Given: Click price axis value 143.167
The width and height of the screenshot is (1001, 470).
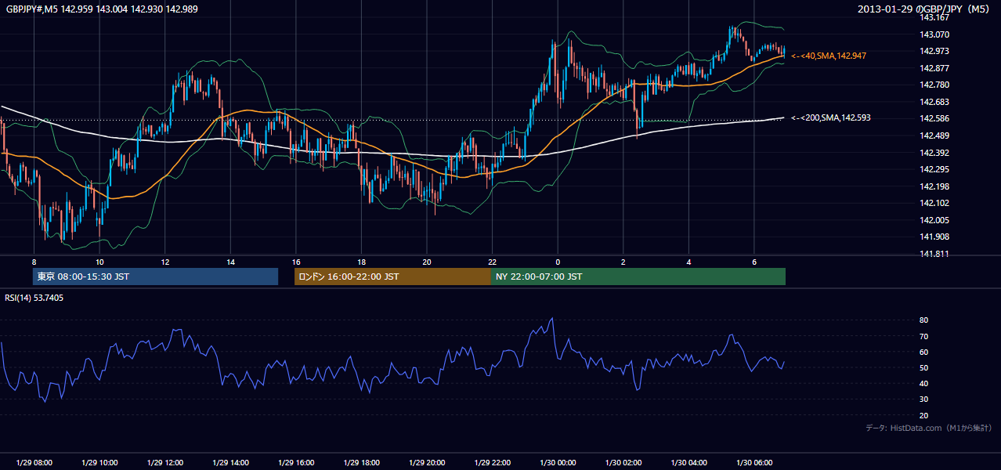Looking at the screenshot, I should 934,17.
